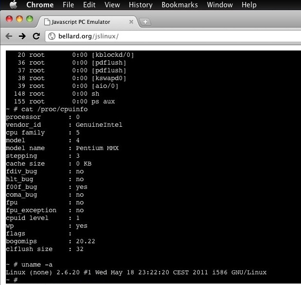Open the Edit menu
The height and width of the screenshot is (285, 301).
[x=89, y=5]
